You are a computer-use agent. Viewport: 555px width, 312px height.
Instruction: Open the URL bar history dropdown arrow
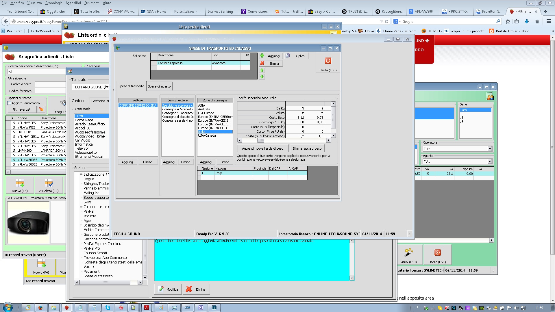[x=382, y=21]
